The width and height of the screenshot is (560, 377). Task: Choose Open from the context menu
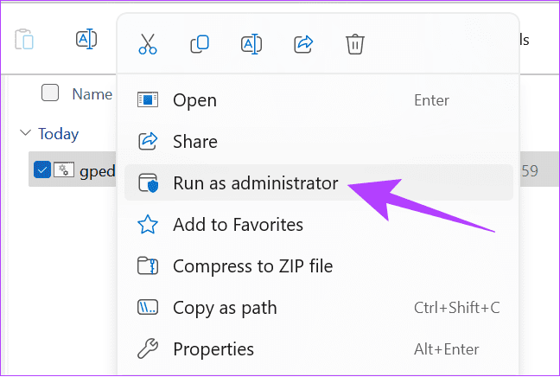tap(194, 100)
